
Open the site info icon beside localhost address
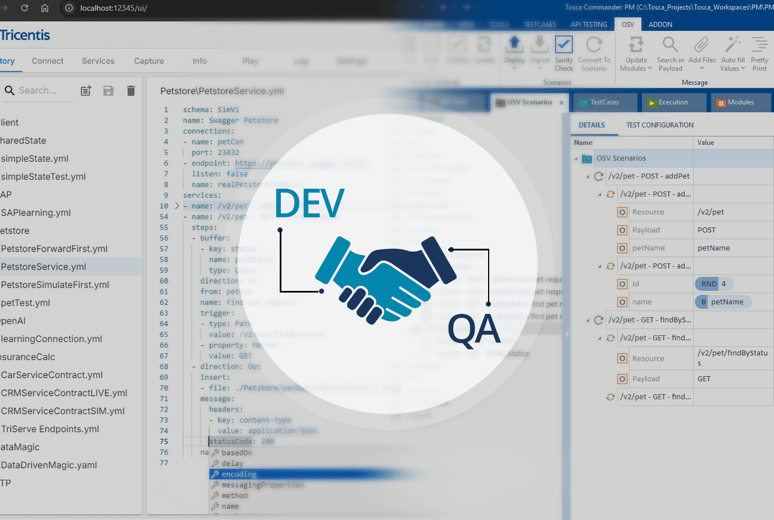(69, 8)
